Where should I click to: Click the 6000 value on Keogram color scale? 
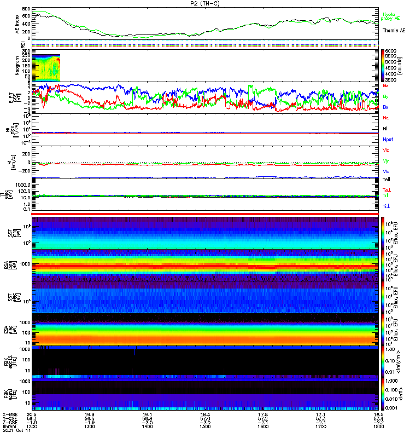coord(390,51)
